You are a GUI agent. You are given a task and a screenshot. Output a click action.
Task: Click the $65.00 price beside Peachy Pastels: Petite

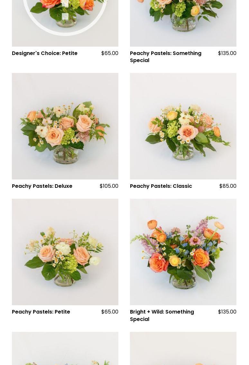(110, 312)
